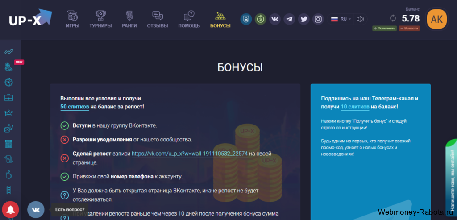Click the green dollar cashback icon

click(x=261, y=19)
